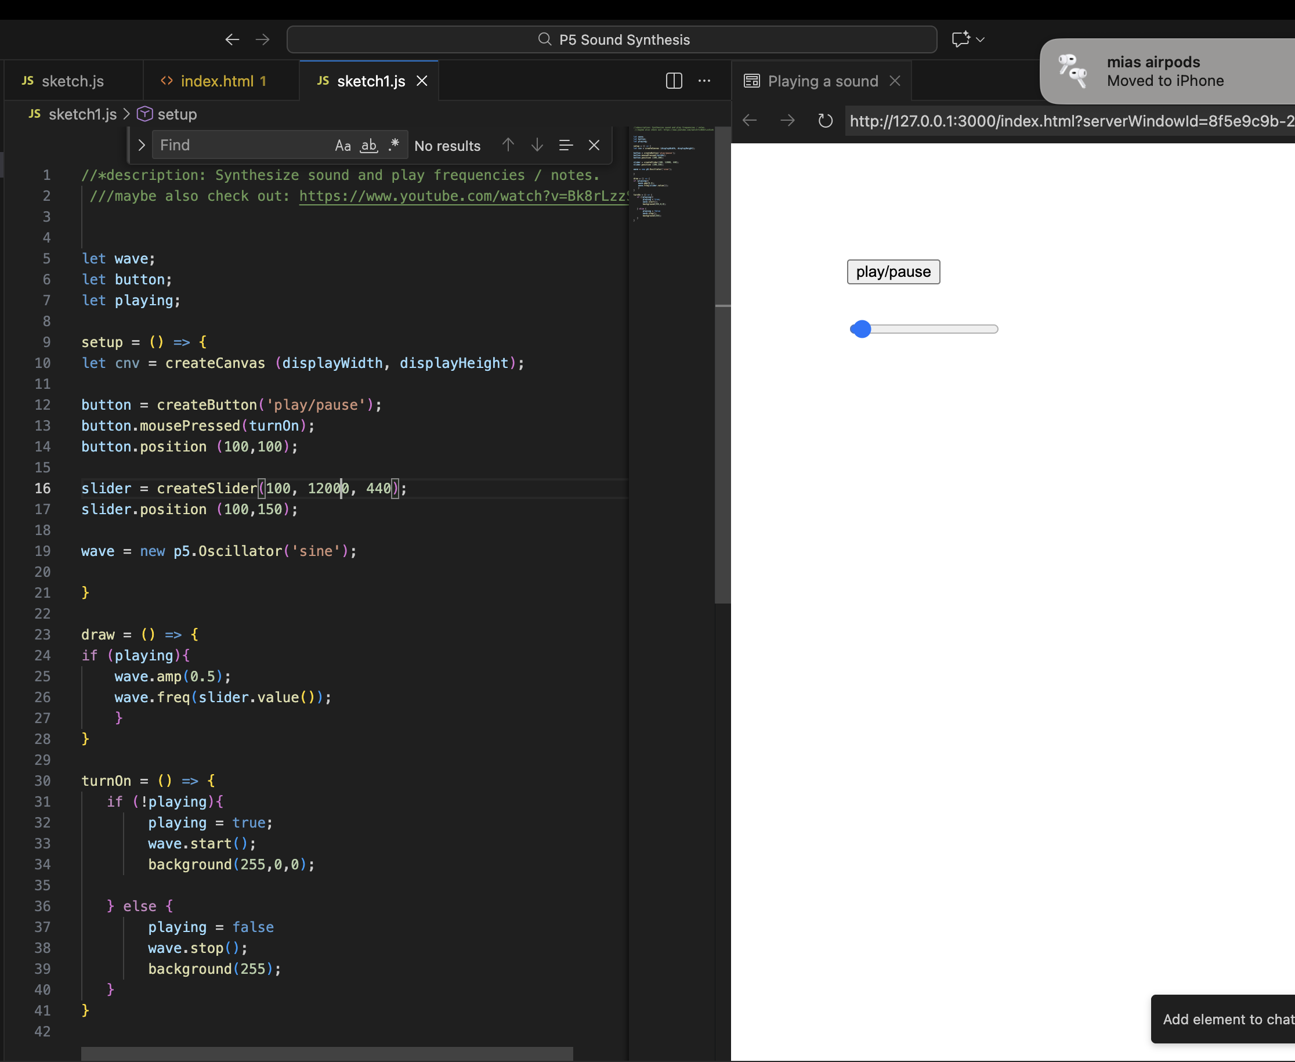Go to next find match arrow

(537, 145)
